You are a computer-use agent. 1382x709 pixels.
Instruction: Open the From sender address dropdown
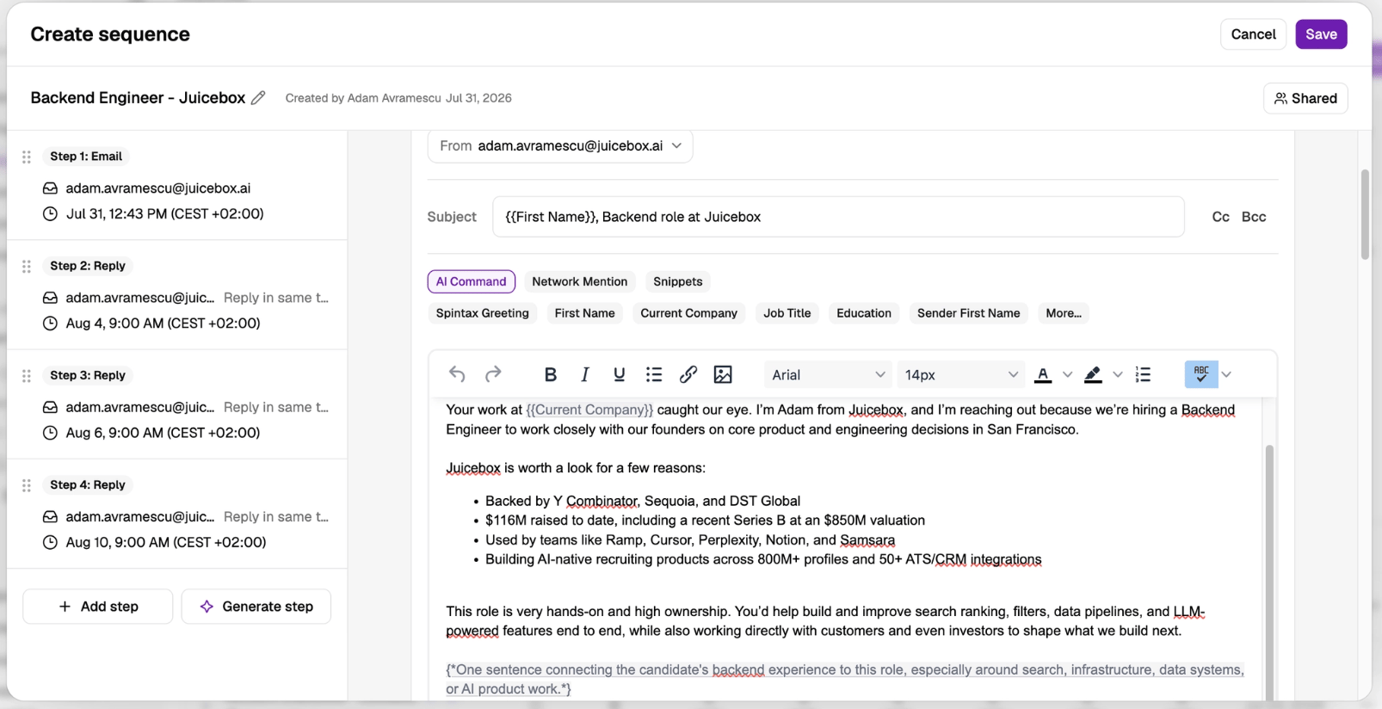[560, 146]
